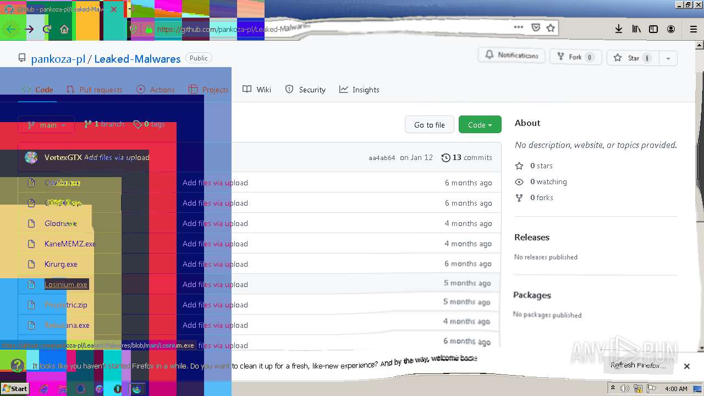Expand the green Code dropdown button
The height and width of the screenshot is (396, 704).
tap(480, 125)
